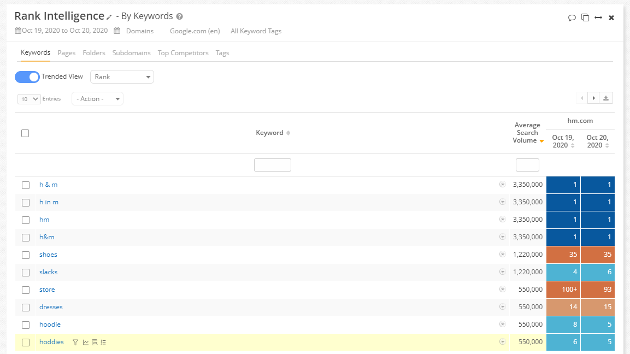The height and width of the screenshot is (354, 630).
Task: Download the table data
Action: tap(606, 98)
